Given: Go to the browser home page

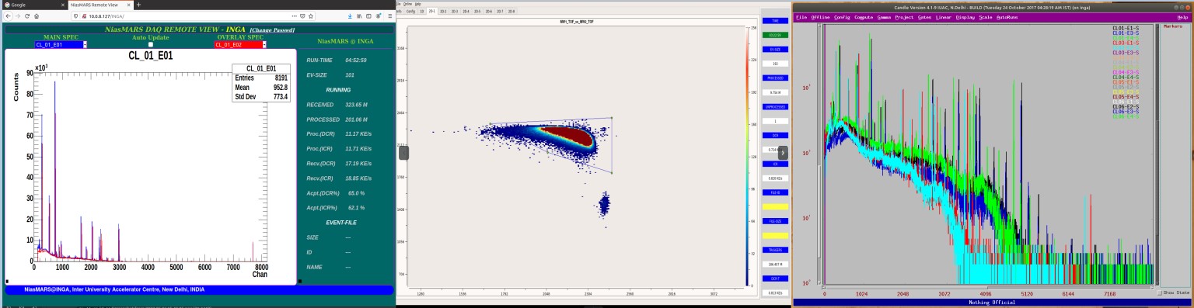Looking at the screenshot, I should click(37, 16).
